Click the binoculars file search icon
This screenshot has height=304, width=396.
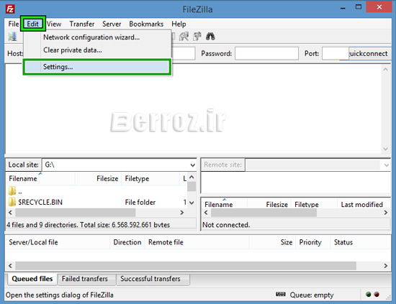pyautogui.click(x=210, y=37)
